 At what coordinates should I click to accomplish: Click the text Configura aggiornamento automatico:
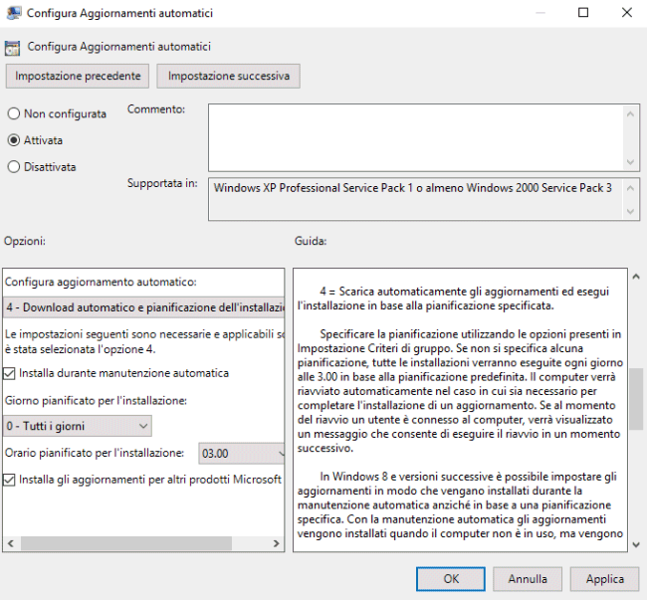click(101, 282)
